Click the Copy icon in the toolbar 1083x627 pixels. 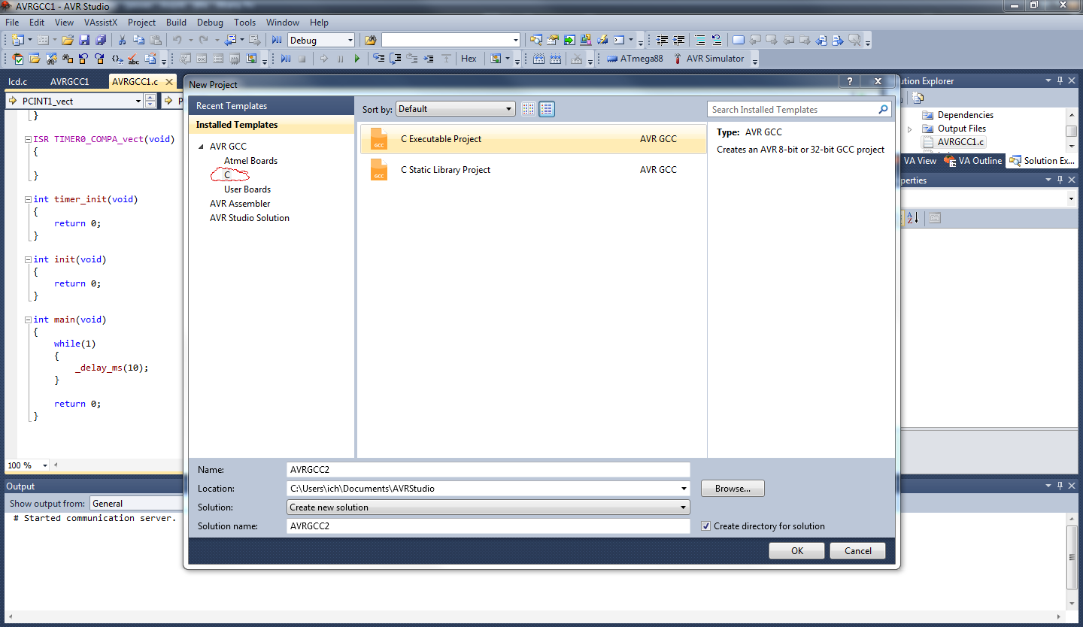tap(138, 40)
